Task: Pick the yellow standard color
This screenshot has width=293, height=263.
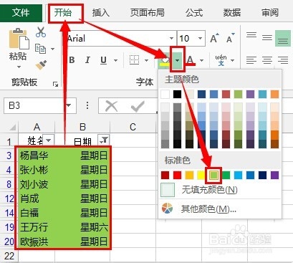Action: point(201,175)
